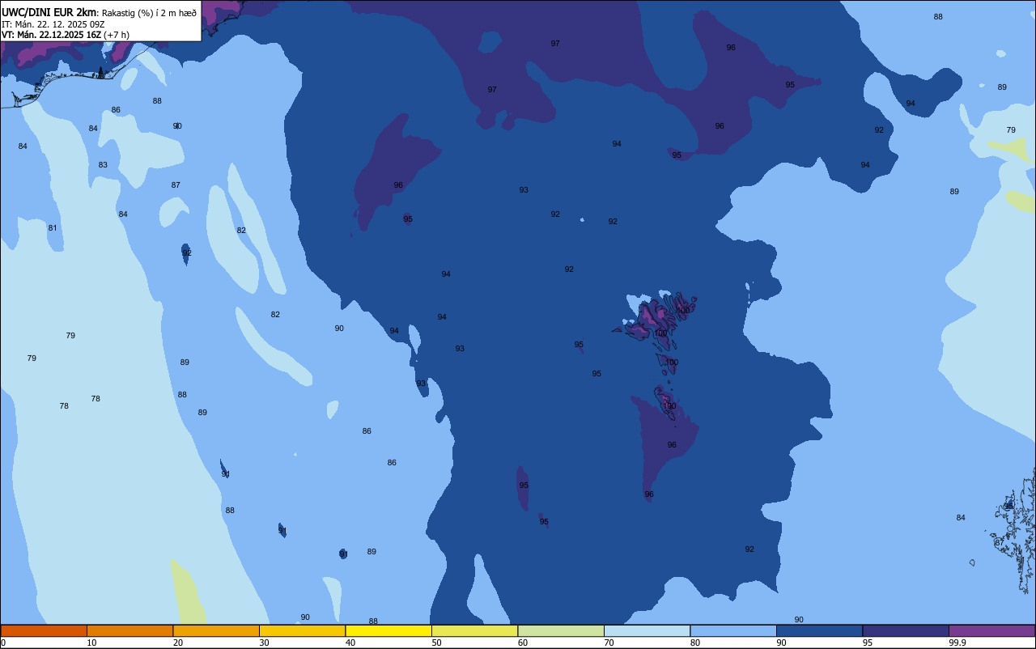Click the 80–90 light blue legend swatch
This screenshot has height=649, width=1036.
tap(733, 630)
